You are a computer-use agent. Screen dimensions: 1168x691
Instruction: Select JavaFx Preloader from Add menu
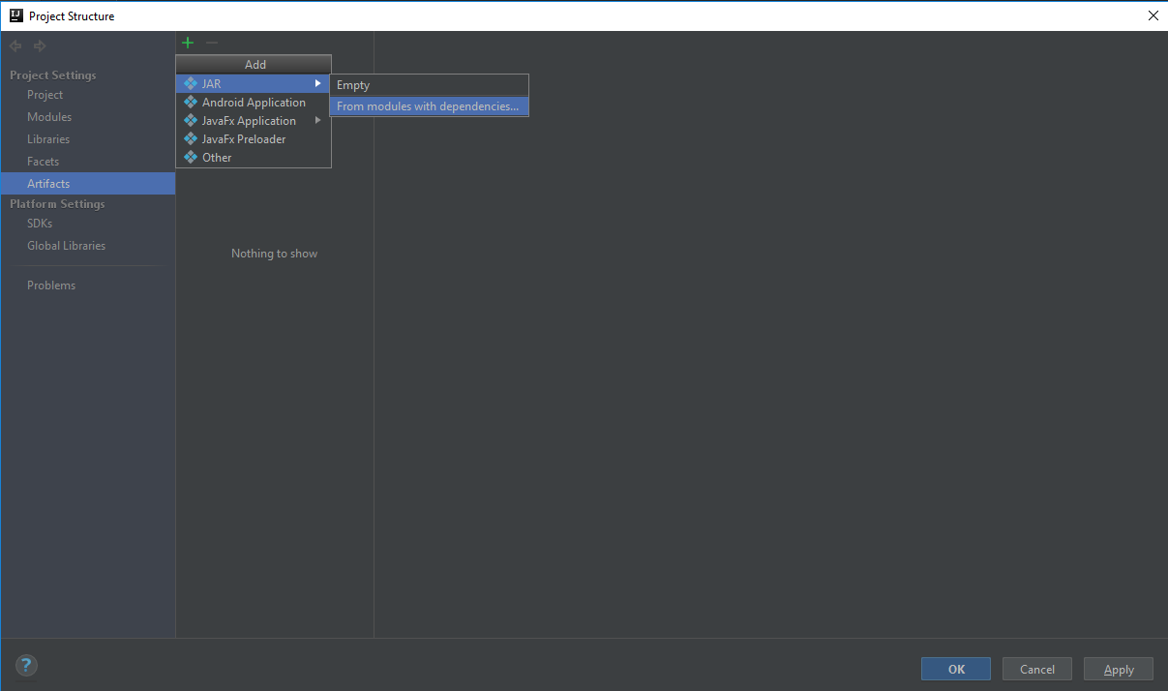click(244, 139)
